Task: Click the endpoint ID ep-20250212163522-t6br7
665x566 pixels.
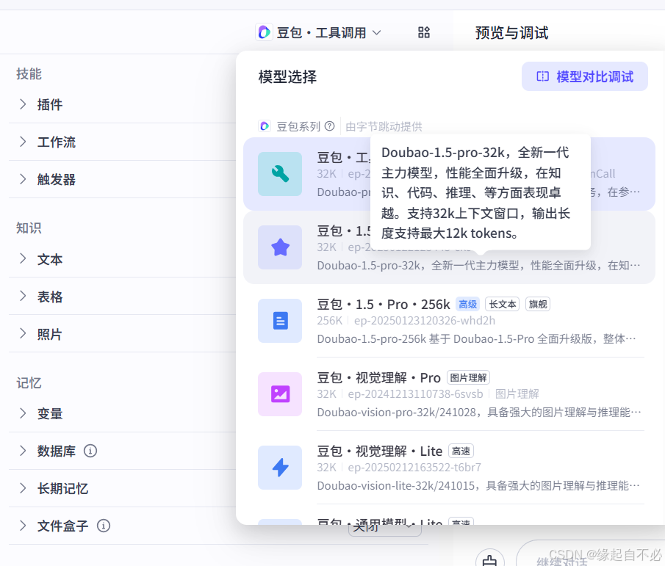Action: [x=414, y=468]
